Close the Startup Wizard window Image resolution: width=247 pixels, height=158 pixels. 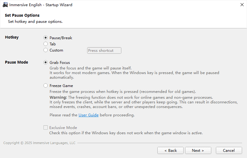coord(242,5)
